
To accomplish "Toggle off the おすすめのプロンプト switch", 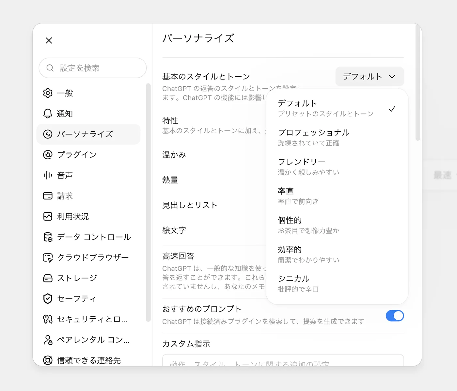I will click(x=395, y=315).
